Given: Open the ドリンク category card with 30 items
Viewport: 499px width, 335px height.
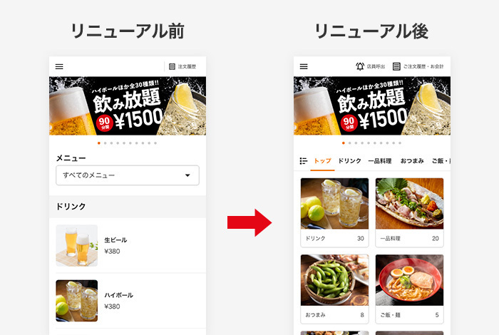Looking at the screenshot, I should 334,212.
